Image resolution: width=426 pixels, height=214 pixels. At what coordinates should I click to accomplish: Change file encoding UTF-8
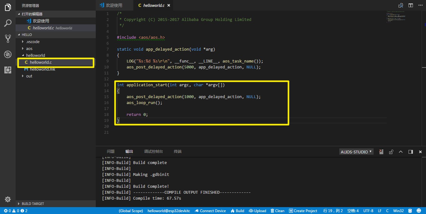click(x=368, y=211)
